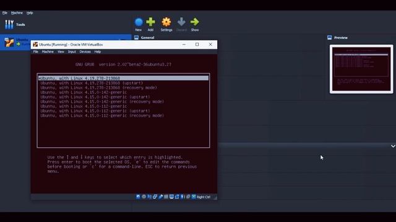396x222 pixels.
Task: Click the gray shared folders status icon
Action: coord(166,197)
